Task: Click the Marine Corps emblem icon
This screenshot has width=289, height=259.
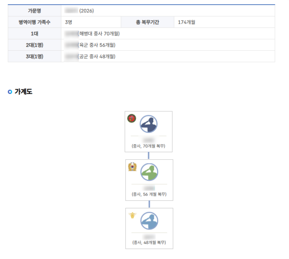Action: point(131,118)
